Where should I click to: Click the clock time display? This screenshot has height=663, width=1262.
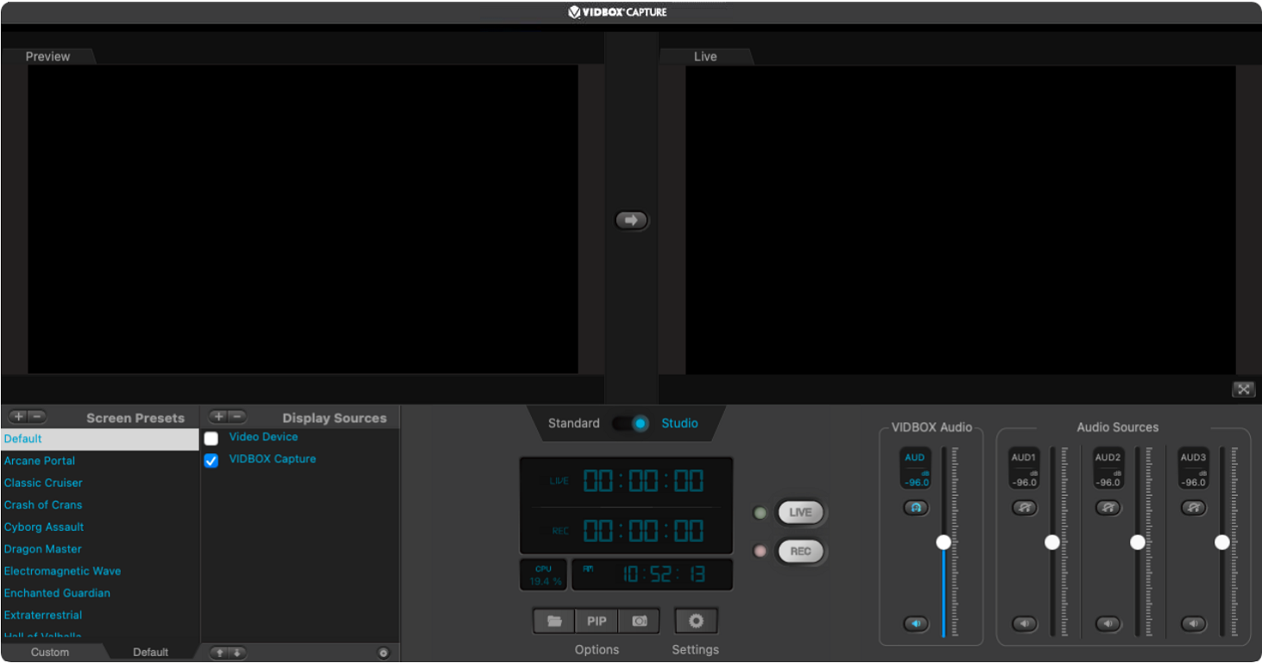click(x=653, y=575)
